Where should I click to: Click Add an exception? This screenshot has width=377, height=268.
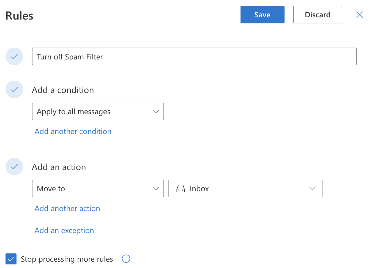(x=64, y=230)
